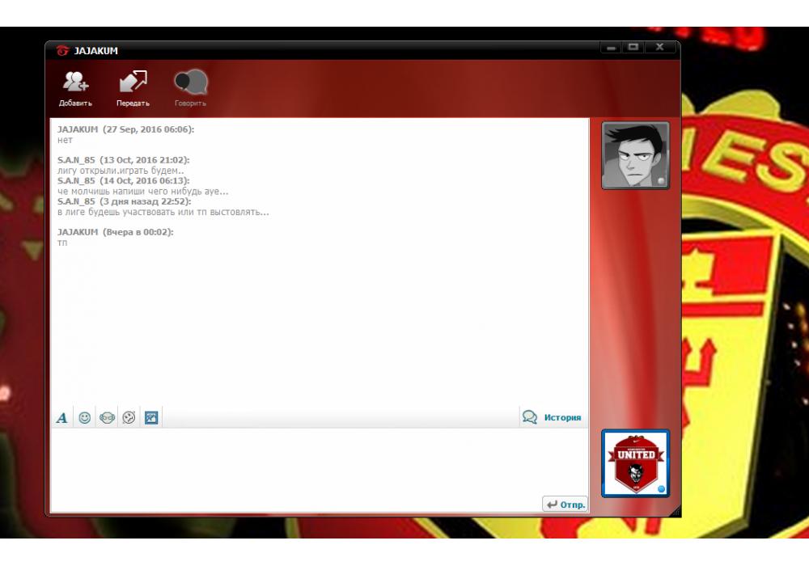Click the insert image icon
Image resolution: width=809 pixels, height=566 pixels.
point(150,418)
